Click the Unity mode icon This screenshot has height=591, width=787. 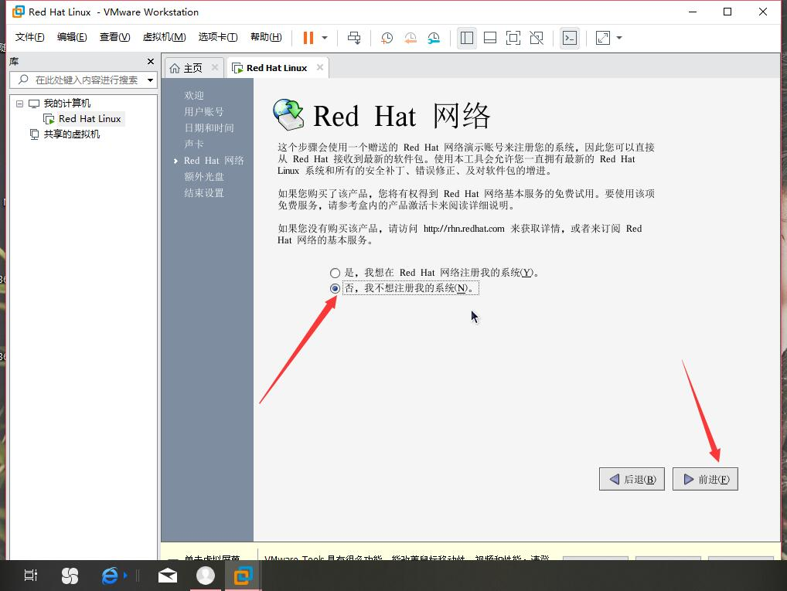[537, 38]
